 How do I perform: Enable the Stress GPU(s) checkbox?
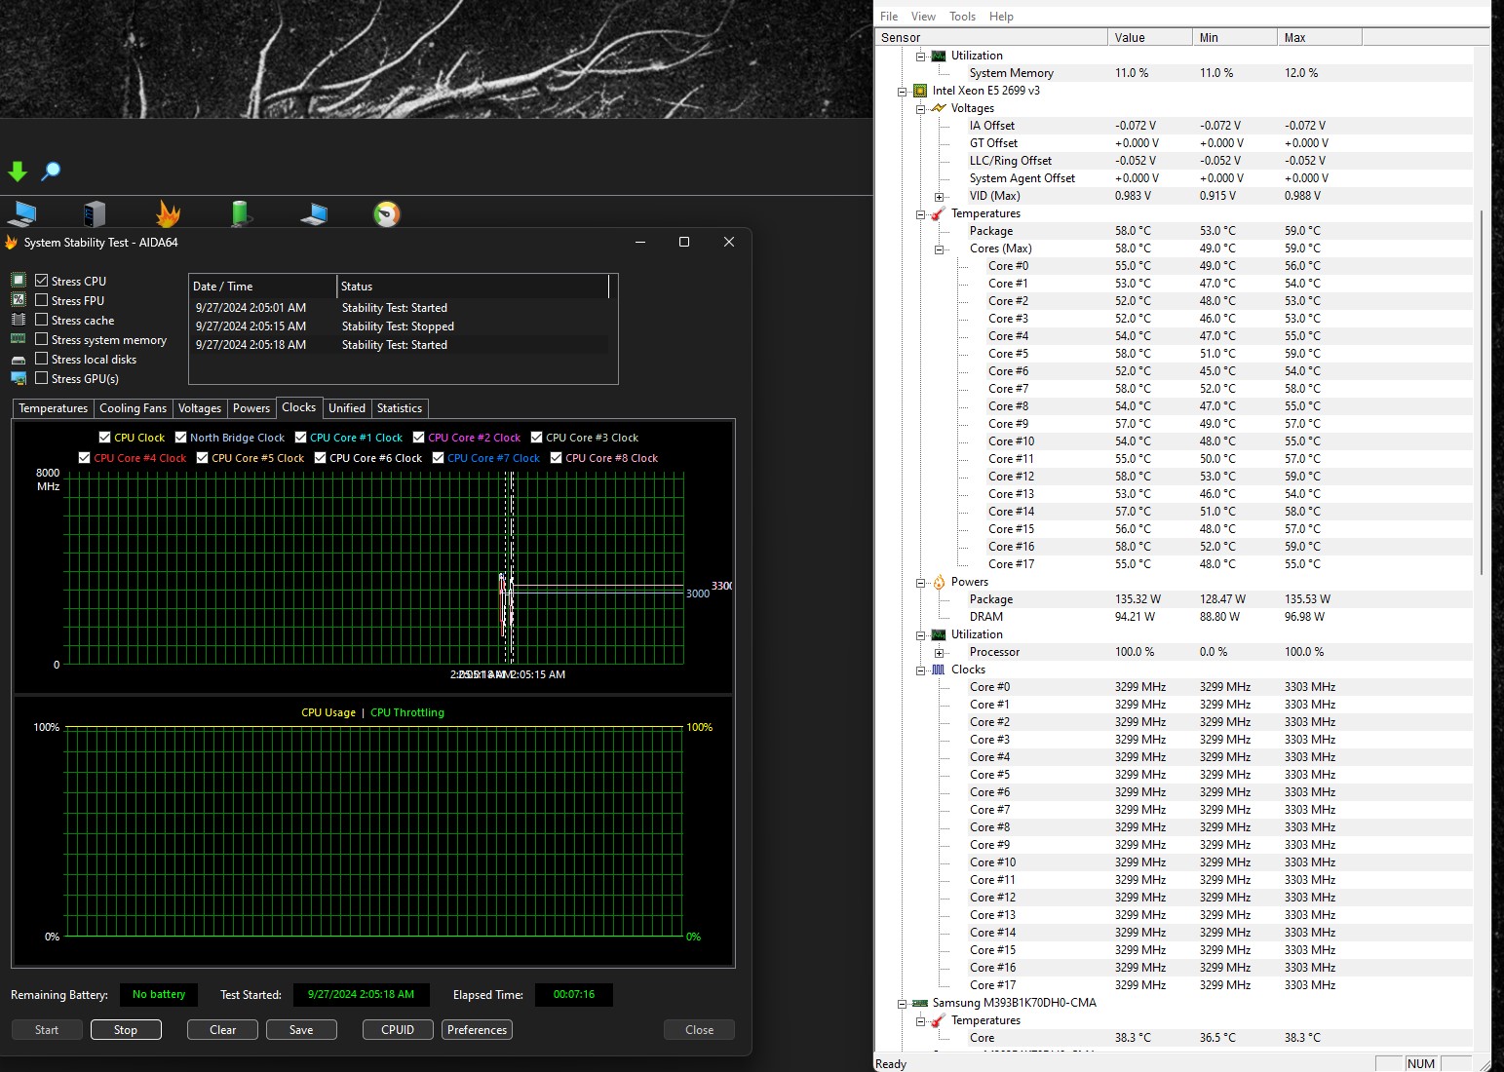click(41, 378)
